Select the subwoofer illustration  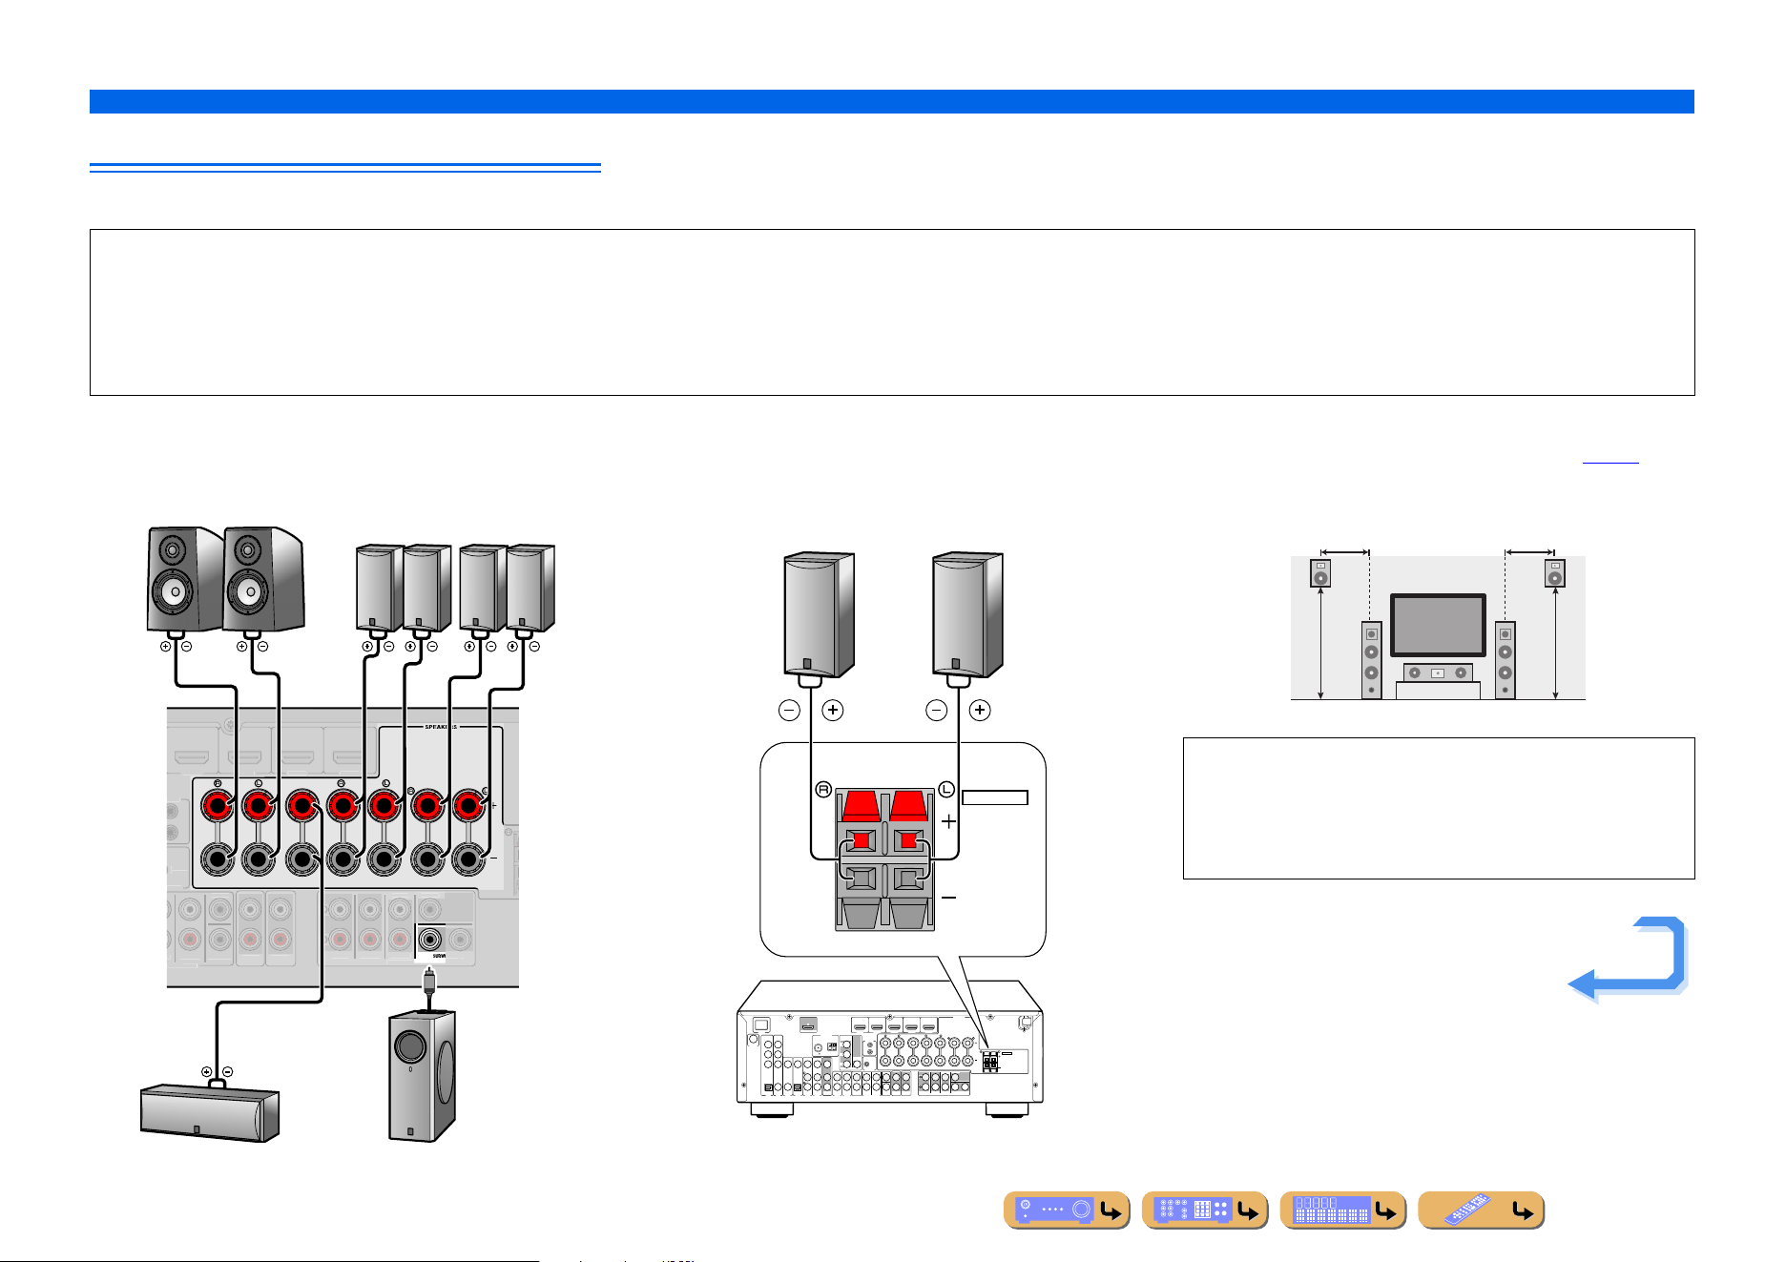pos(422,1075)
